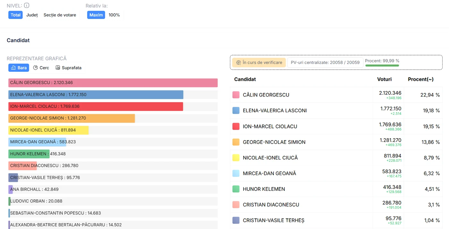Click ION-MARCEL CIOLACU red color swatch
This screenshot has width=449, height=229.
tap(236, 126)
